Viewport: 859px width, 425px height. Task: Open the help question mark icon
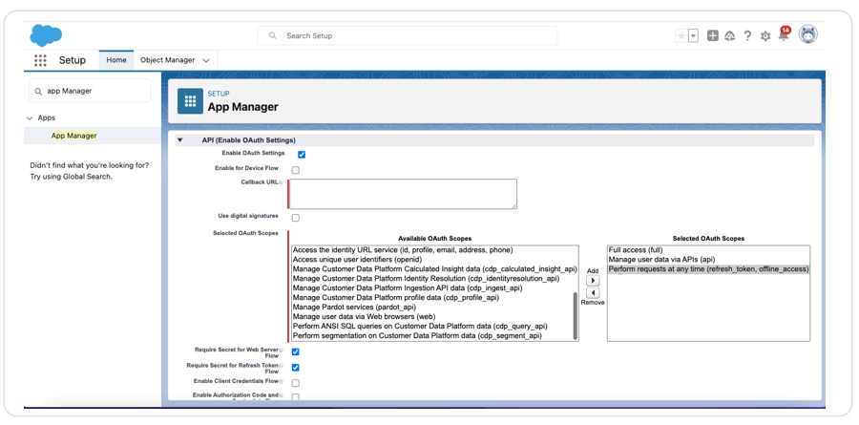pos(747,36)
